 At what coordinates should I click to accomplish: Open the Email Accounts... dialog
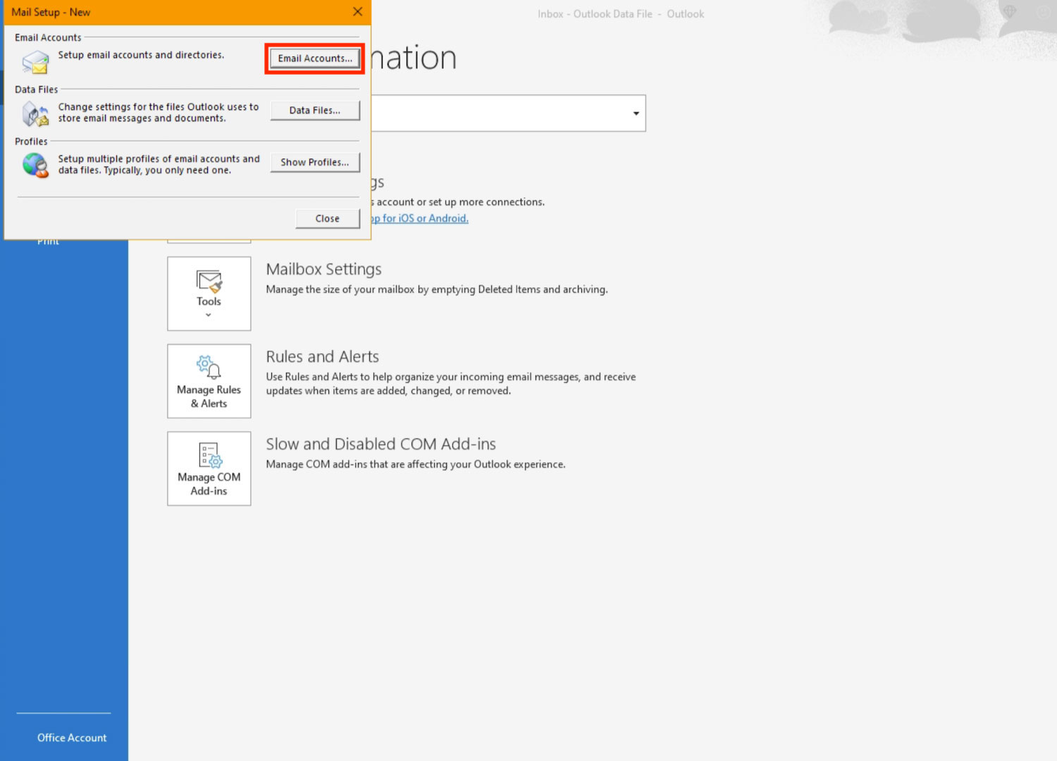(314, 58)
